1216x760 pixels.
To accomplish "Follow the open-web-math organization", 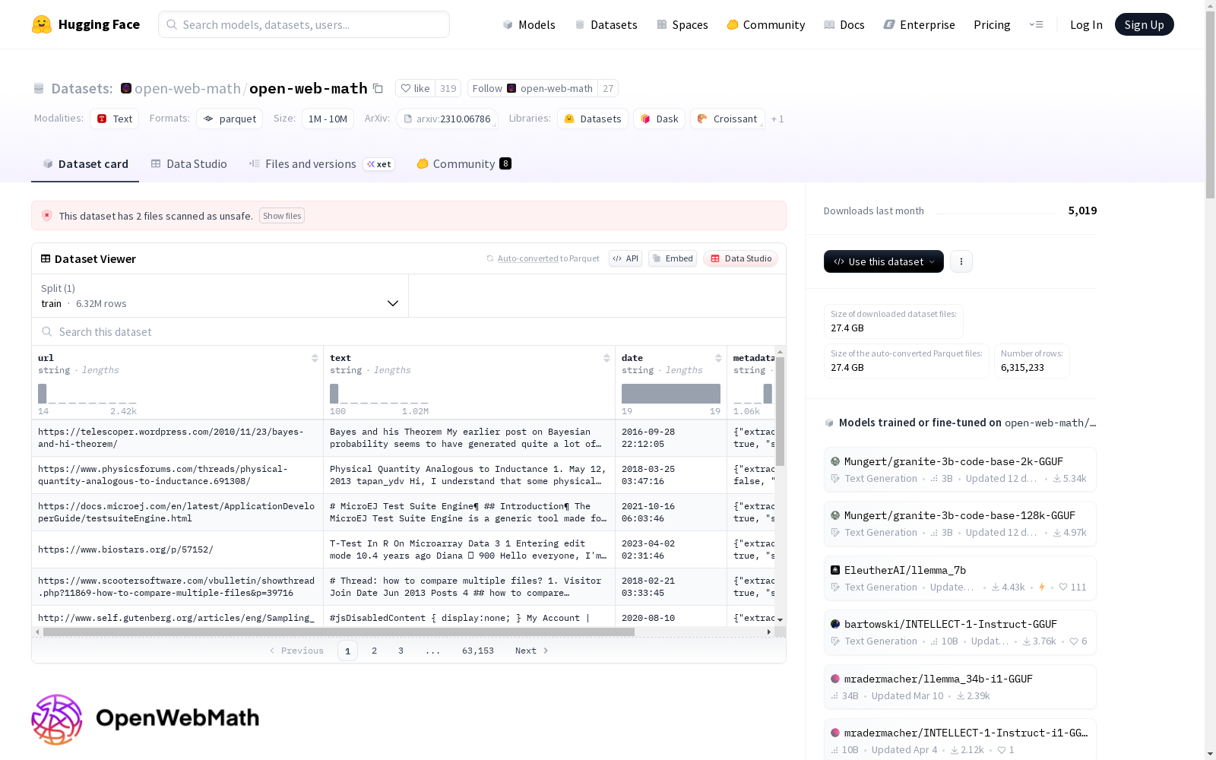I will [x=533, y=88].
